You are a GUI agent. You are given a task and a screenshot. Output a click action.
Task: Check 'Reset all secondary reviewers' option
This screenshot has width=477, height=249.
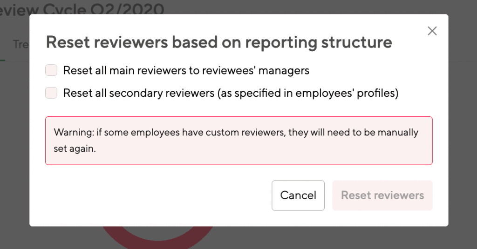(x=51, y=93)
